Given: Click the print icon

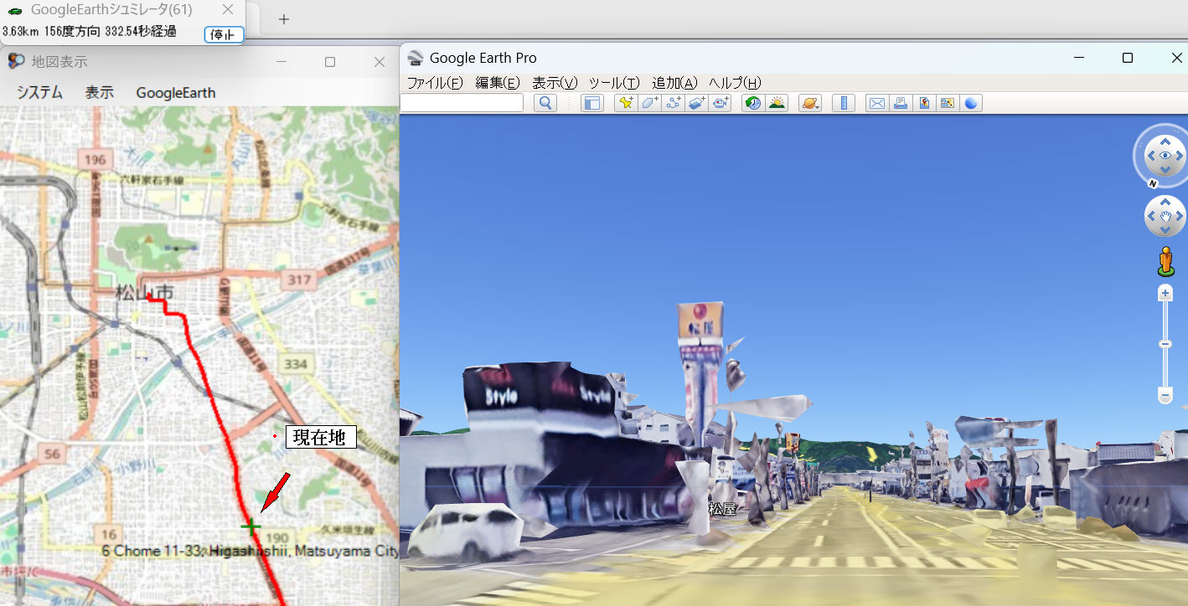Looking at the screenshot, I should click(x=901, y=103).
